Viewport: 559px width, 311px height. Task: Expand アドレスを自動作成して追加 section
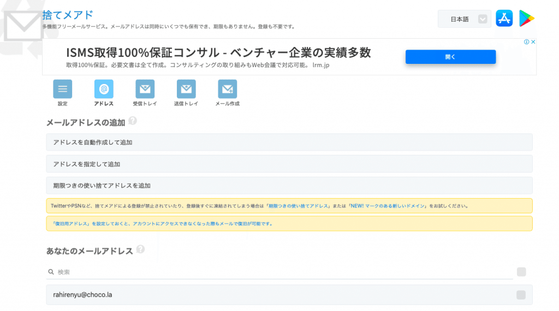(289, 142)
